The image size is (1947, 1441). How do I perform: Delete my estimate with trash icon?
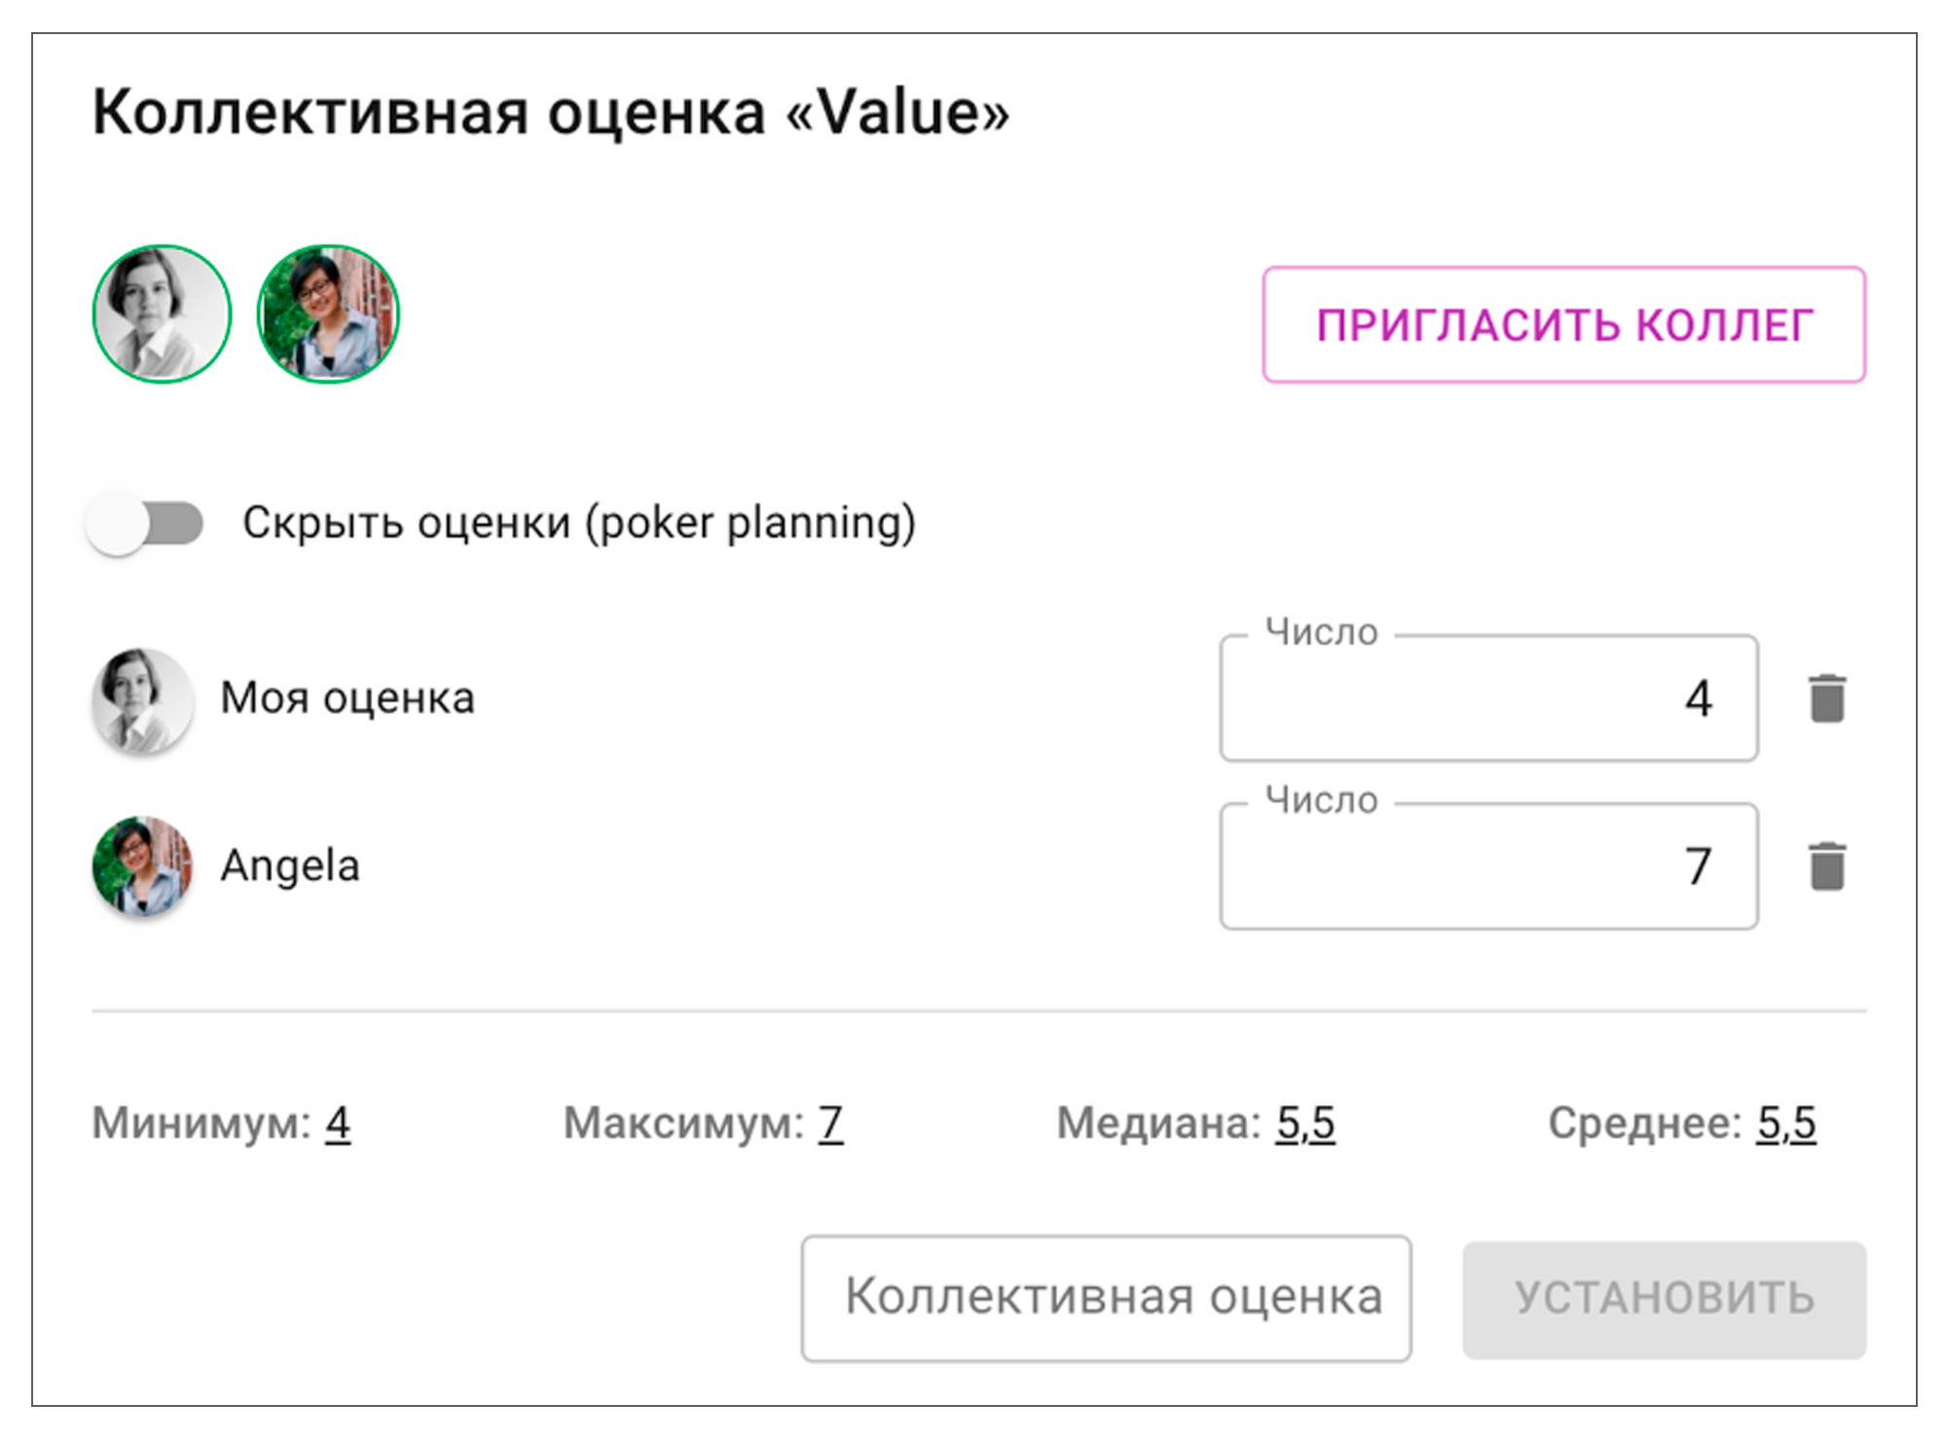pos(1826,699)
